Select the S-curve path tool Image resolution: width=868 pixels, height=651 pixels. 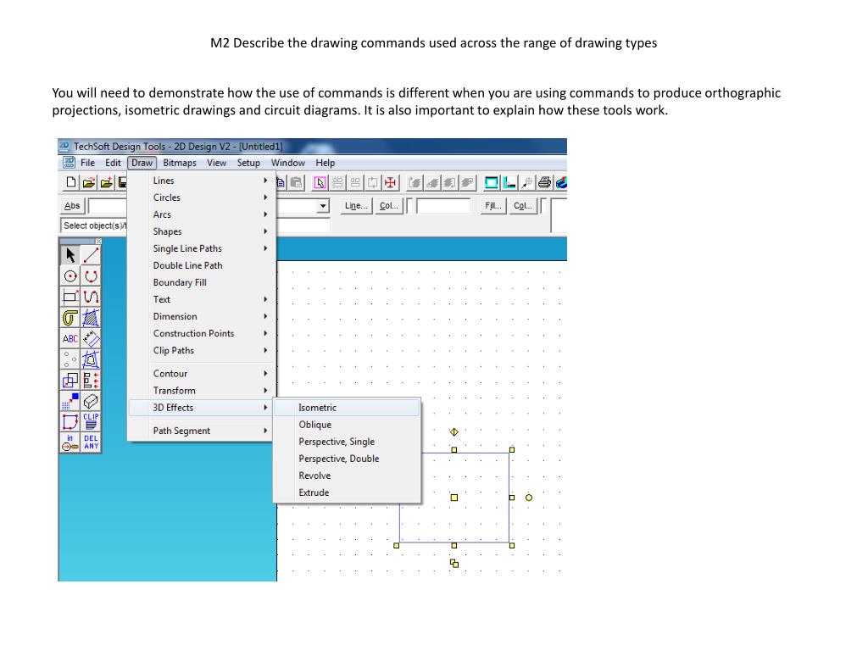click(x=91, y=297)
